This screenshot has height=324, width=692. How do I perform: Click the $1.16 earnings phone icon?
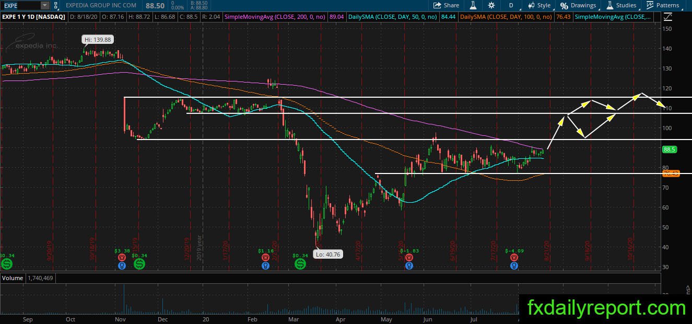tap(266, 258)
